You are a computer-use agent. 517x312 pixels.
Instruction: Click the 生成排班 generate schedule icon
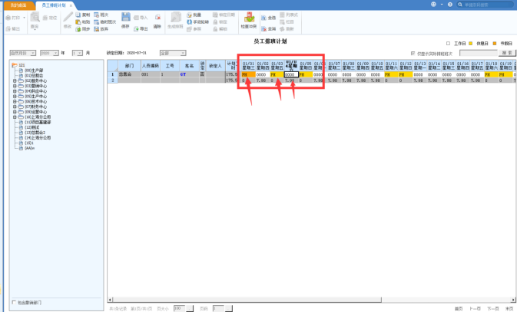coord(175,18)
